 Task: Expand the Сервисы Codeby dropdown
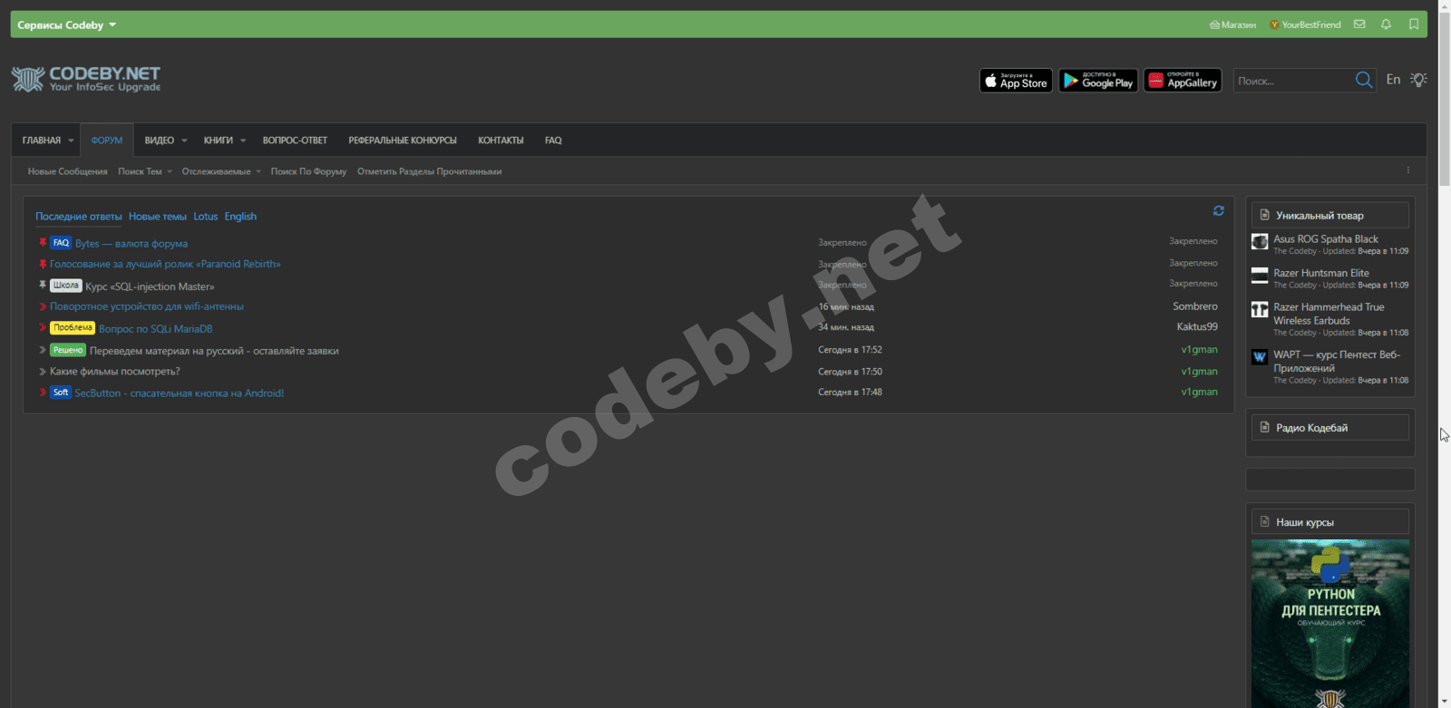(66, 25)
